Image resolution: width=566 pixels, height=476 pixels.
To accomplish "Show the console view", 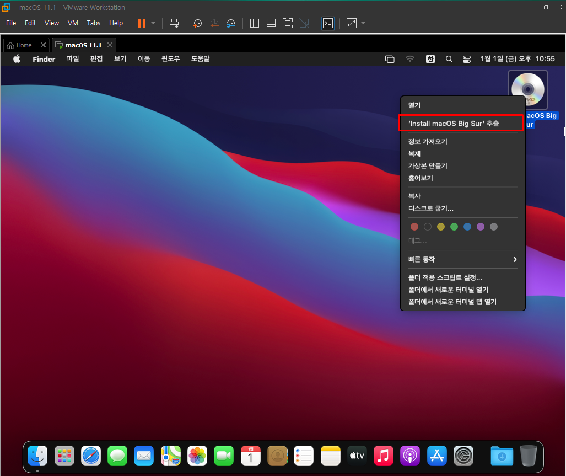I will pyautogui.click(x=328, y=23).
